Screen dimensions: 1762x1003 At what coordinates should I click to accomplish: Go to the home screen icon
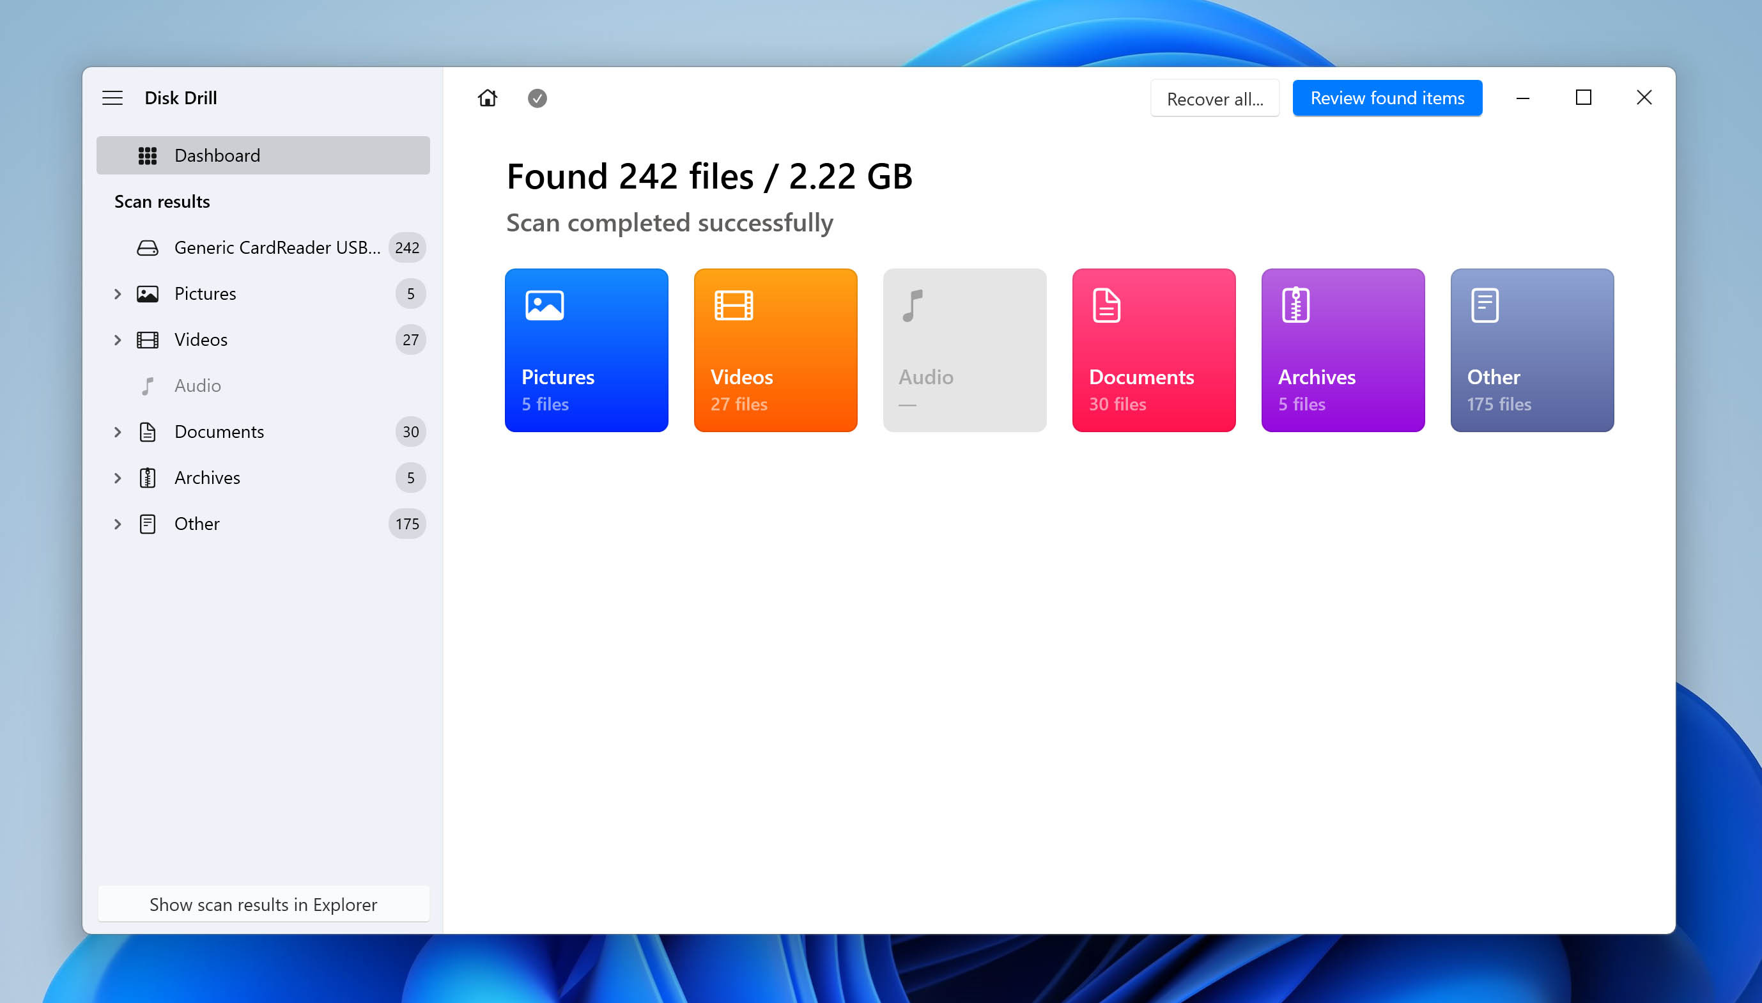[x=488, y=98]
